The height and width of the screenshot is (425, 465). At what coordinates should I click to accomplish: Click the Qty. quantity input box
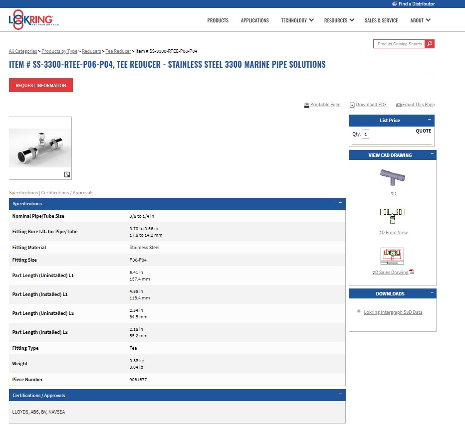point(365,134)
